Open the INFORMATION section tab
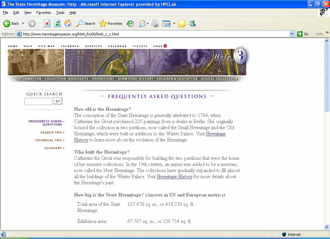Screen dimensions: 330x239 29,79
